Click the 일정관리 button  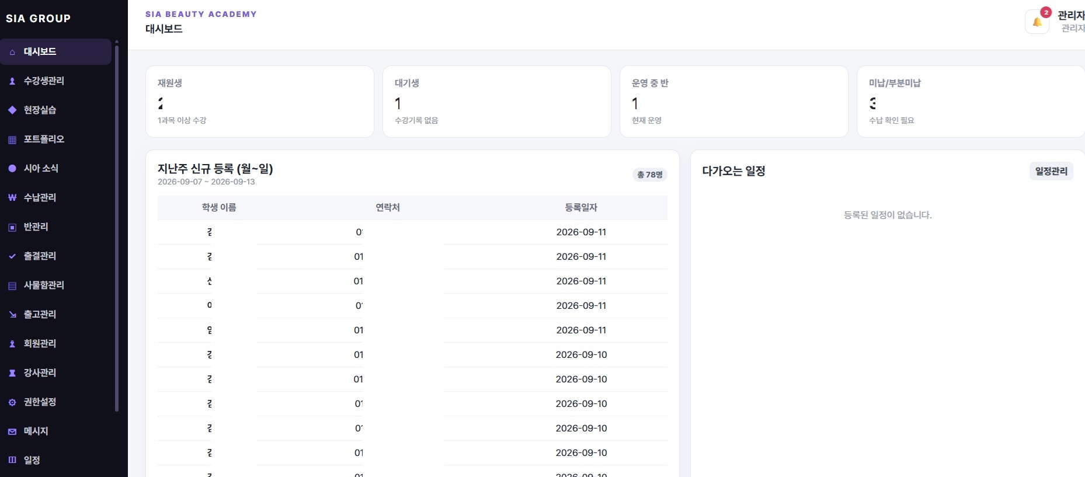point(1051,171)
